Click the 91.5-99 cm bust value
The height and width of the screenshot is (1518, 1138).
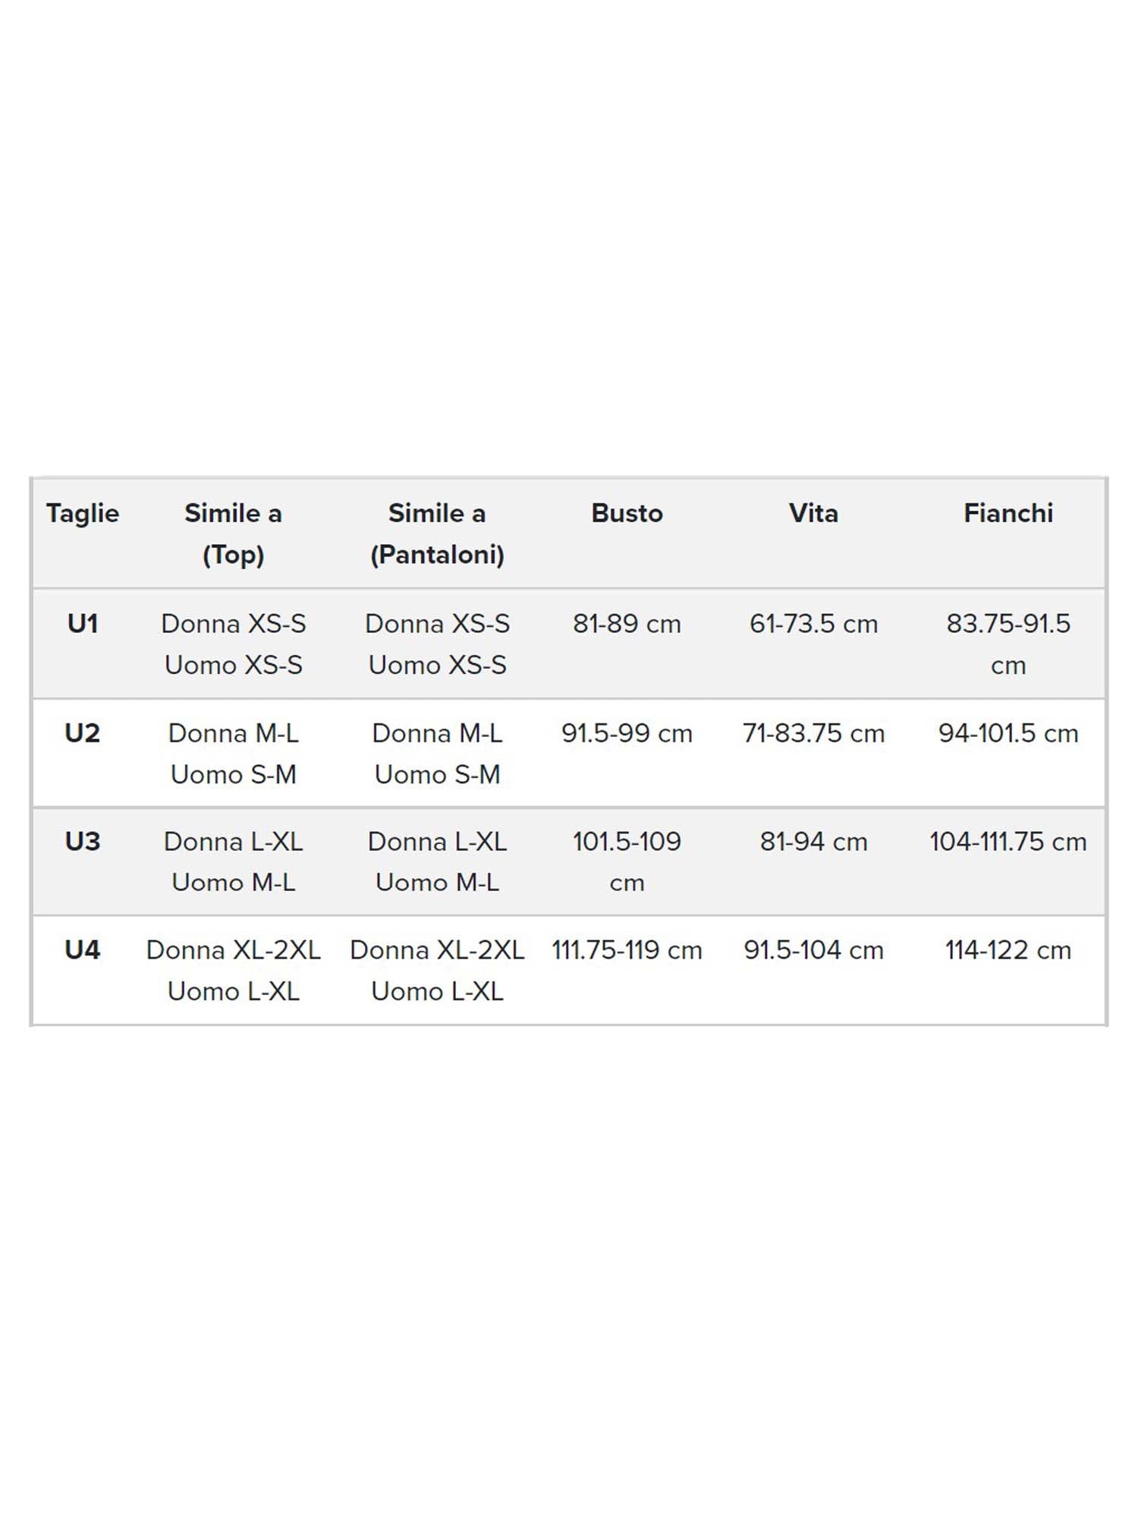pyautogui.click(x=627, y=733)
